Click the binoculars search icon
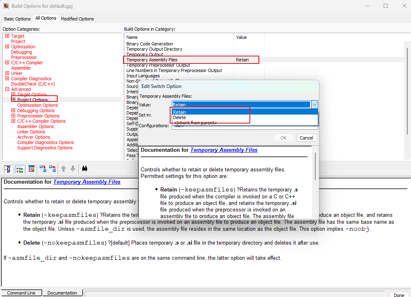The image size is (411, 297). (x=85, y=169)
